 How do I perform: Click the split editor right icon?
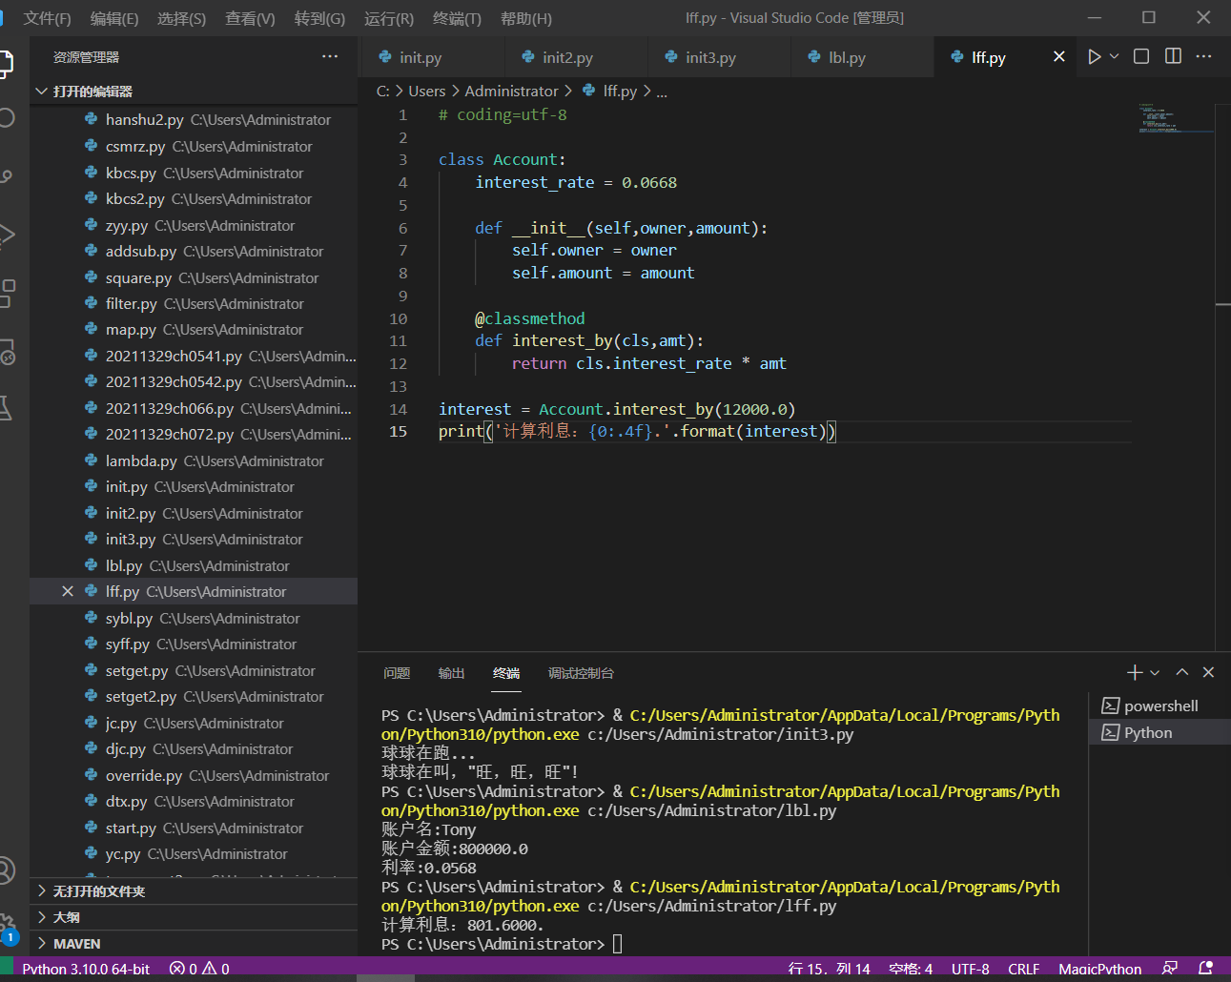tap(1173, 57)
